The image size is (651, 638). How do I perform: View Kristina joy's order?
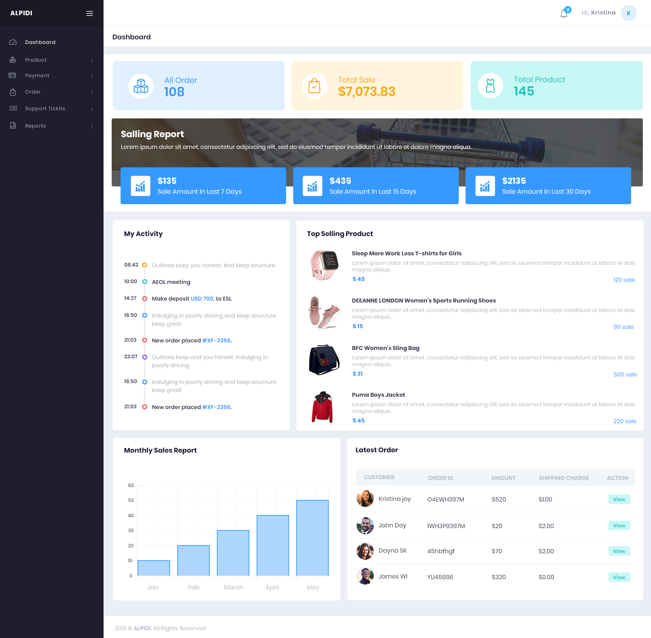pos(619,499)
